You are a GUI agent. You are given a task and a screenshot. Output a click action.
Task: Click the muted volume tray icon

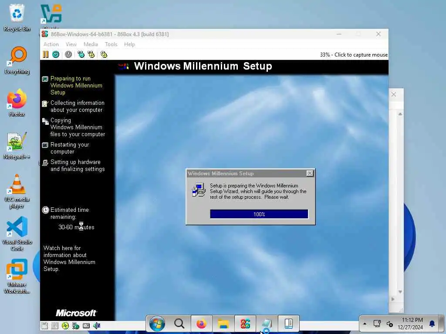tap(390, 324)
